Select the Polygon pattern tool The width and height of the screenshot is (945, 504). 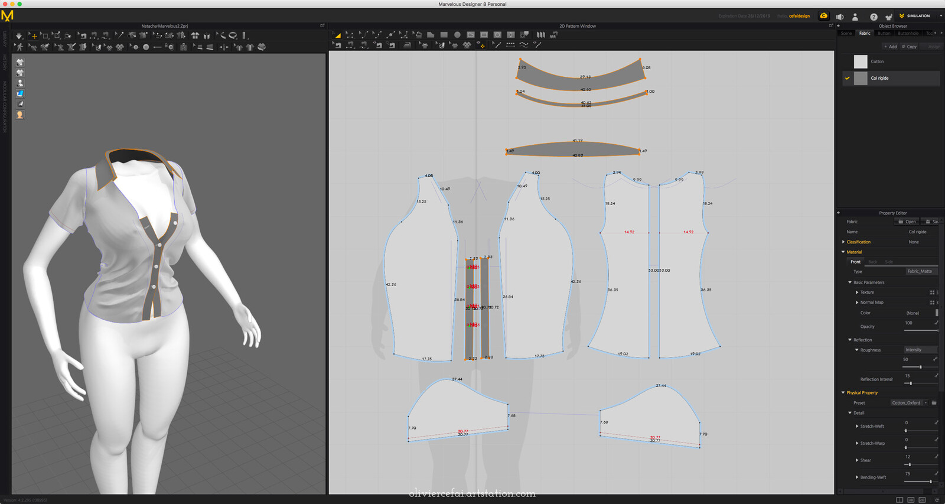431,35
